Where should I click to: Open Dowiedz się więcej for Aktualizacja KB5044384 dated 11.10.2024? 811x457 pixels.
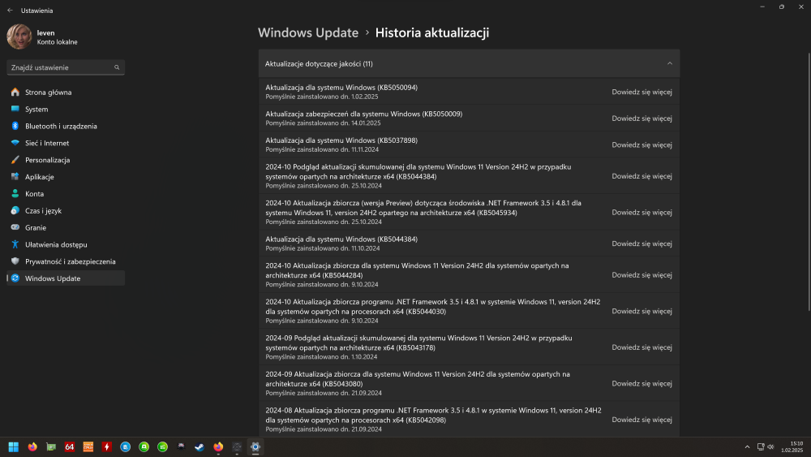[642, 244]
